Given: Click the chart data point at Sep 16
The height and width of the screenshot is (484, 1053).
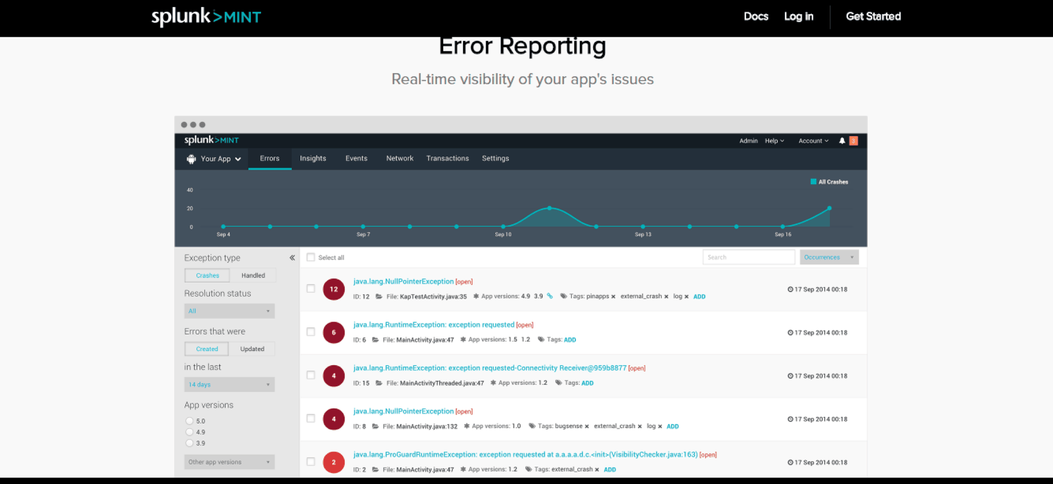Looking at the screenshot, I should point(783,226).
